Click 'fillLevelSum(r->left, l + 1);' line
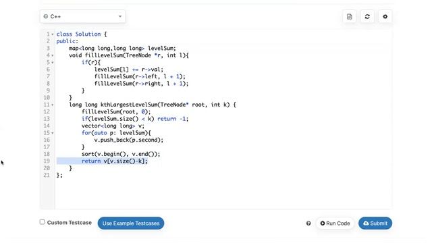This screenshot has height=243, width=432. (140, 76)
